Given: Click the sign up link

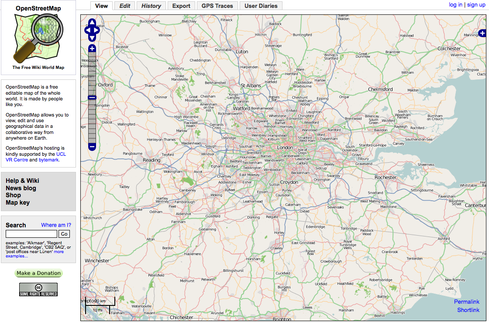Looking at the screenshot, I should pyautogui.click(x=476, y=5).
